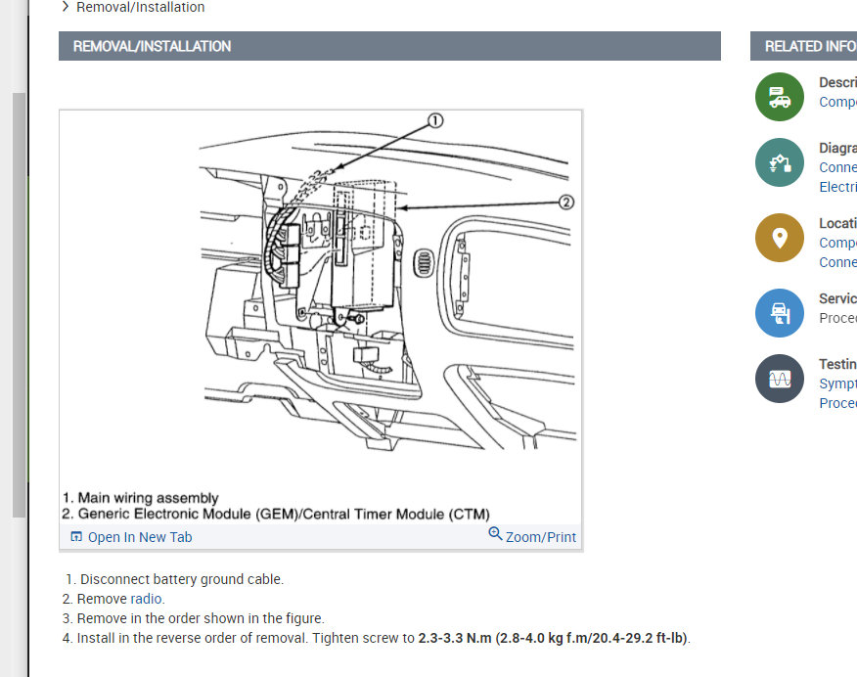Open the 'Compo' link under Description
The width and height of the screenshot is (857, 677).
pyautogui.click(x=837, y=102)
